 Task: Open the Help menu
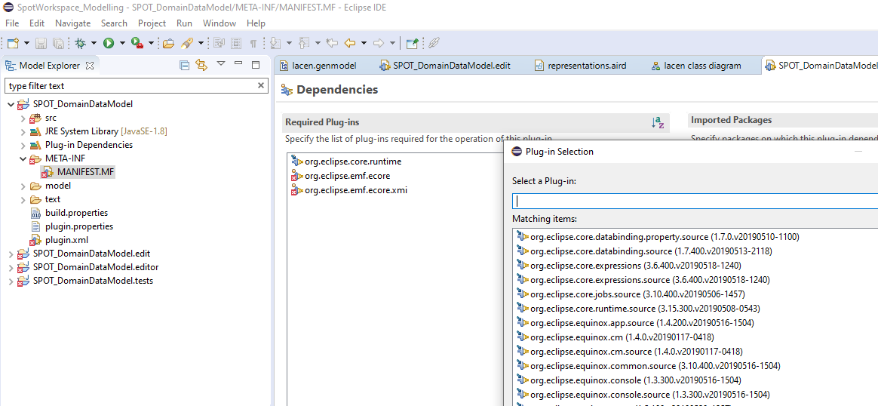256,23
